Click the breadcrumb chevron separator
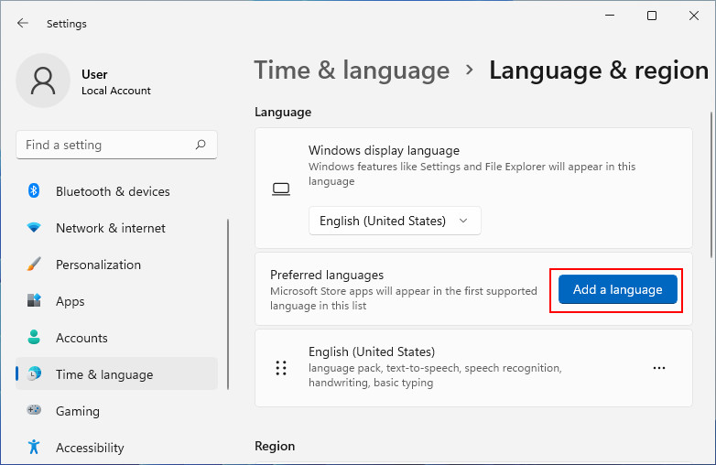716x465 pixels. pyautogui.click(x=470, y=70)
